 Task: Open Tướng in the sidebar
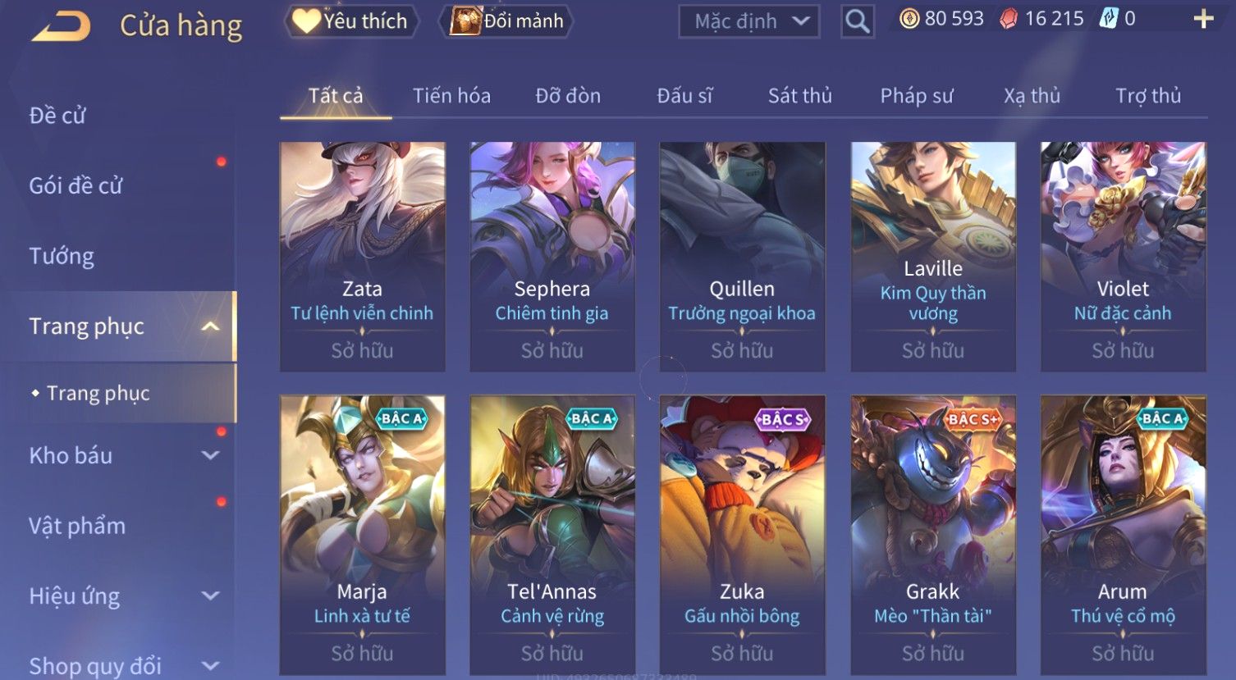click(x=62, y=256)
